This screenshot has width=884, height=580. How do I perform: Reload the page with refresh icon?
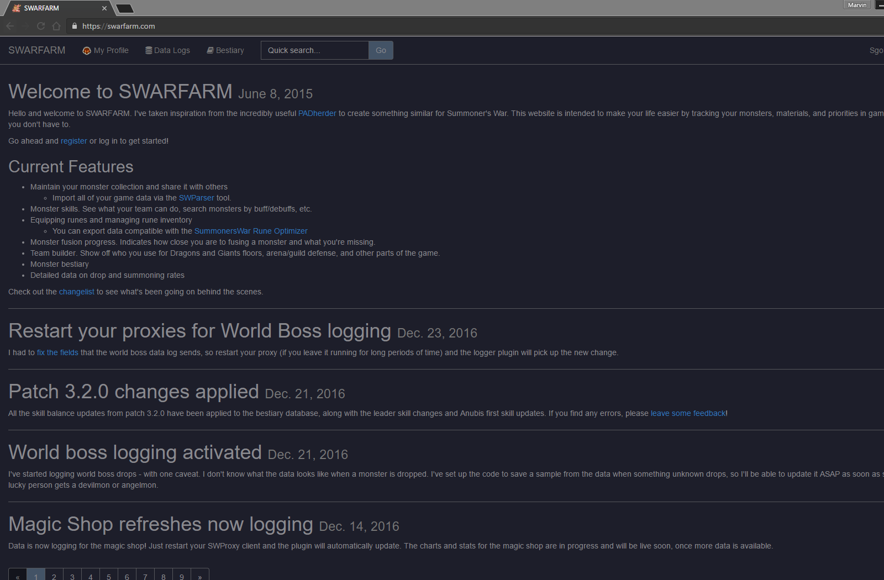(x=41, y=26)
